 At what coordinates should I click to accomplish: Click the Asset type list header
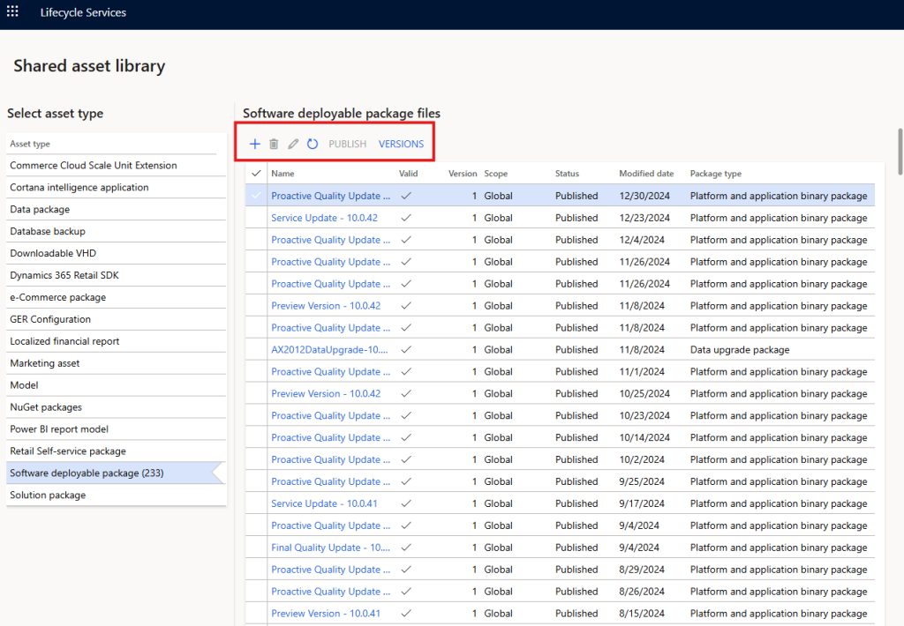30,144
